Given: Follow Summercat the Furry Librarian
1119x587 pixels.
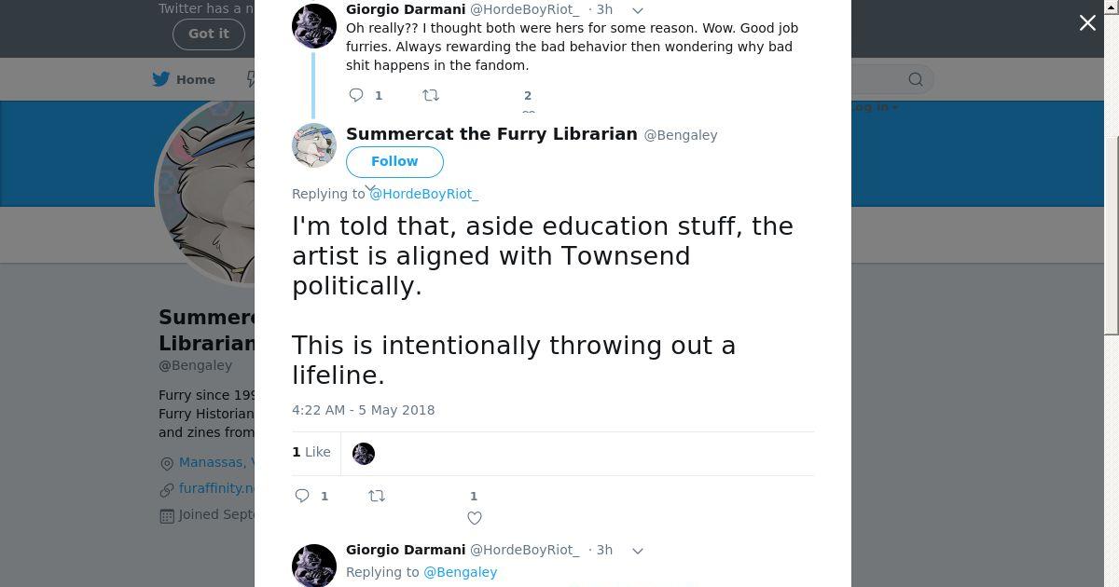Looking at the screenshot, I should pyautogui.click(x=394, y=161).
